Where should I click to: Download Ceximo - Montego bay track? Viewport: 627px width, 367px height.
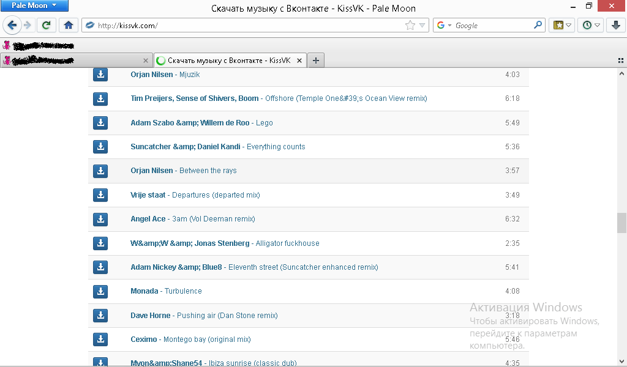pos(100,339)
